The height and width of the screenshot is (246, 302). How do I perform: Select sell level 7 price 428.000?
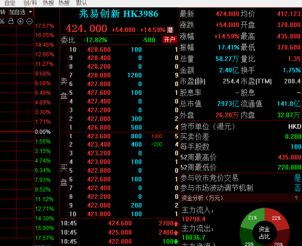point(99,75)
